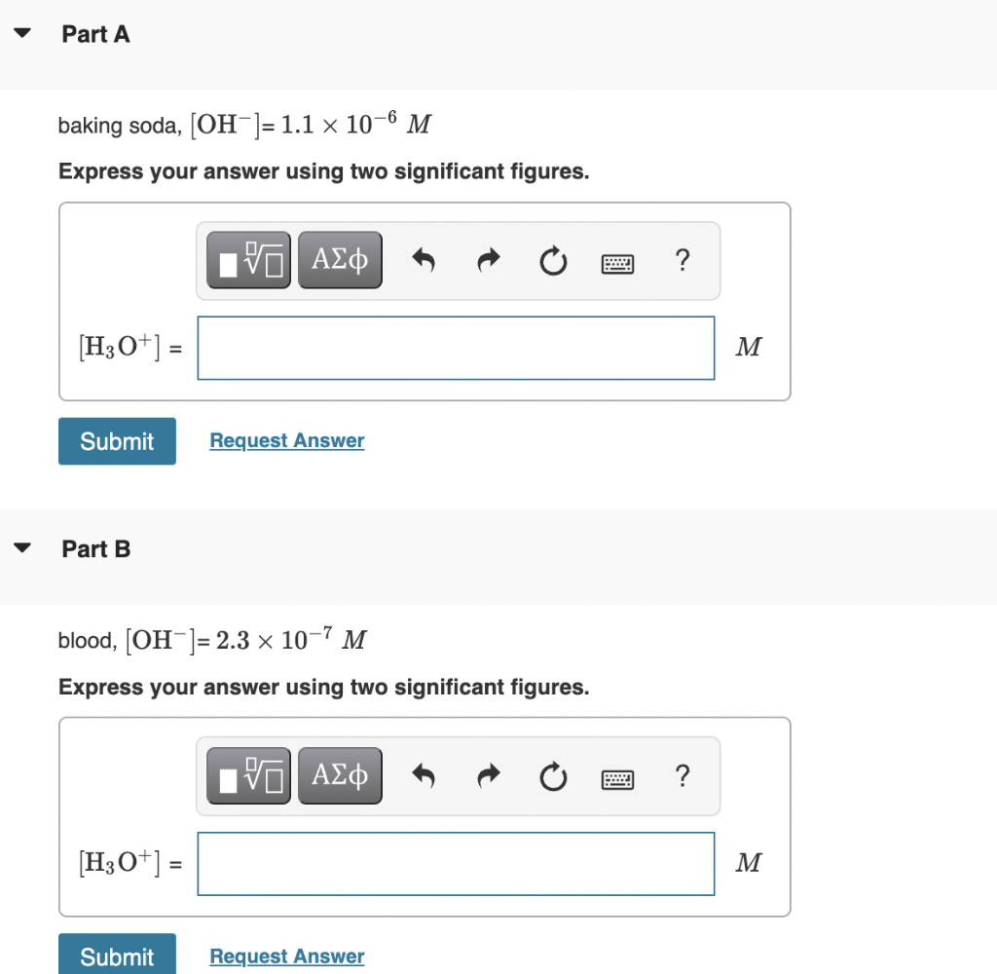The image size is (997, 974).
Task: Open math templates button in Part A
Action: click(x=248, y=260)
